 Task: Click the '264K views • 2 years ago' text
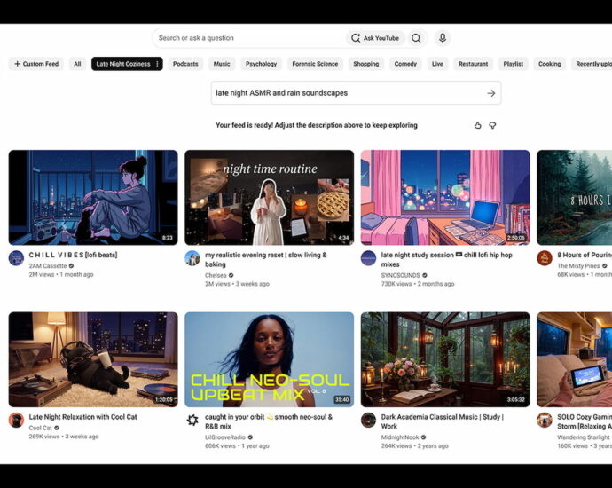tap(414, 445)
